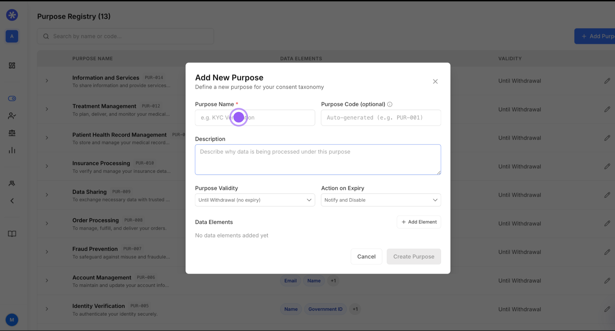Click the Add Element button
The image size is (615, 331).
(x=419, y=222)
